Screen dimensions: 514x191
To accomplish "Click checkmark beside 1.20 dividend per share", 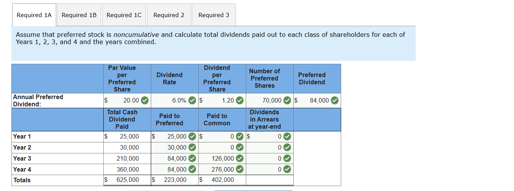I will [240, 101].
